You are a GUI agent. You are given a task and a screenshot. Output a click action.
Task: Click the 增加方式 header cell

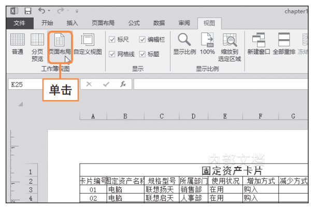(261, 181)
